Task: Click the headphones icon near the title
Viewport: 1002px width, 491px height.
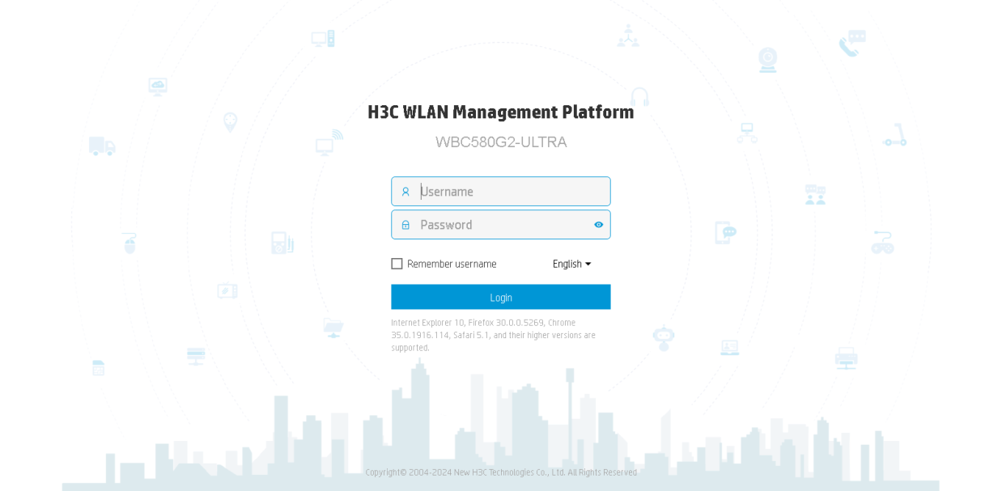Action: pos(639,96)
